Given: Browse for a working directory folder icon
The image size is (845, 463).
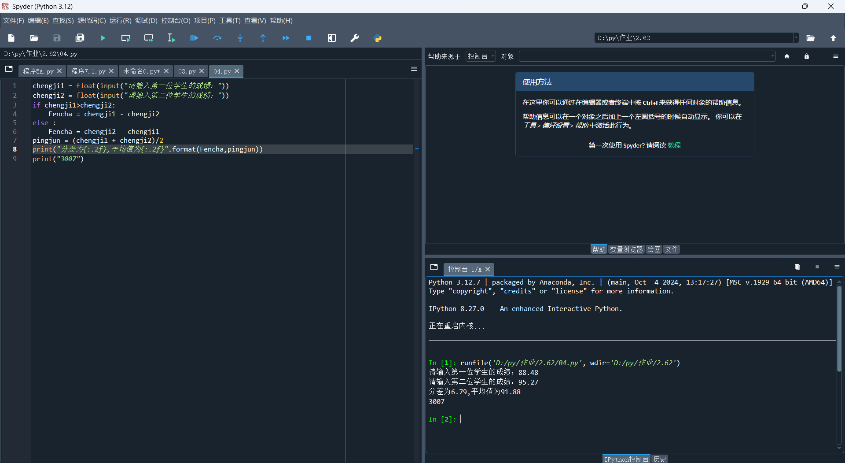Looking at the screenshot, I should tap(811, 38).
